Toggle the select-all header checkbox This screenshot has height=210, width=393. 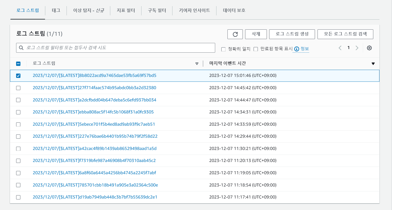pyautogui.click(x=18, y=64)
